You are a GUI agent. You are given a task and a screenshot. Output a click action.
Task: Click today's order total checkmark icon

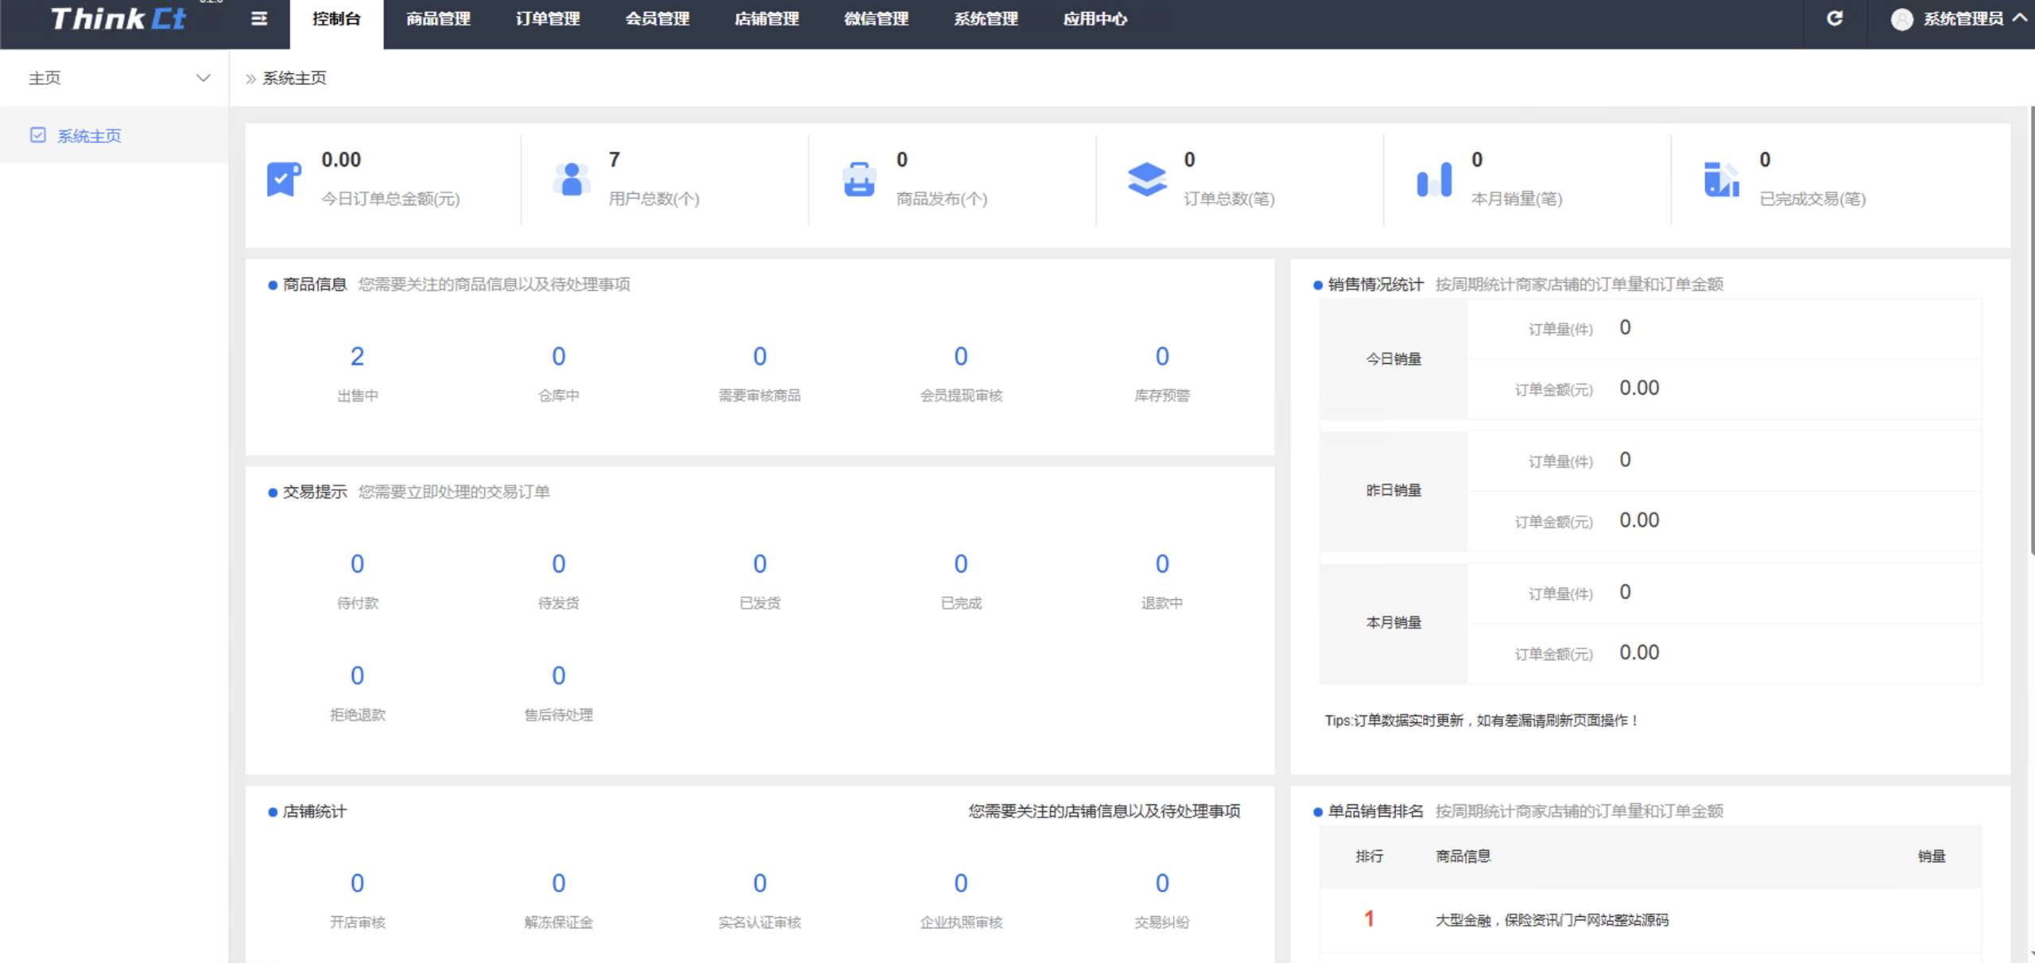pyautogui.click(x=284, y=179)
